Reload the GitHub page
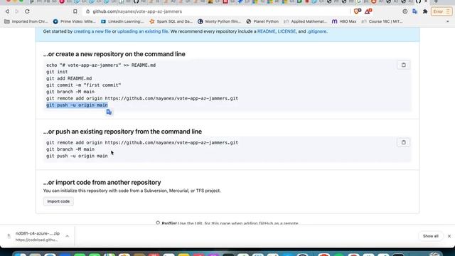This screenshot has width=455, height=256. tap(27, 11)
